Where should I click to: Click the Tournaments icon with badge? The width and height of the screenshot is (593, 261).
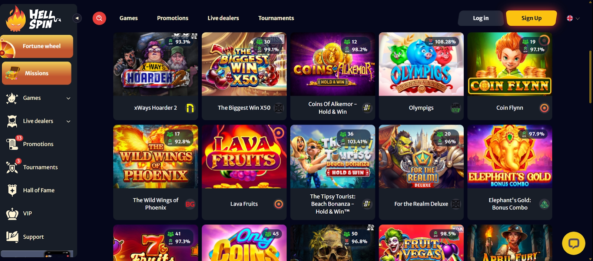[x=12, y=167]
